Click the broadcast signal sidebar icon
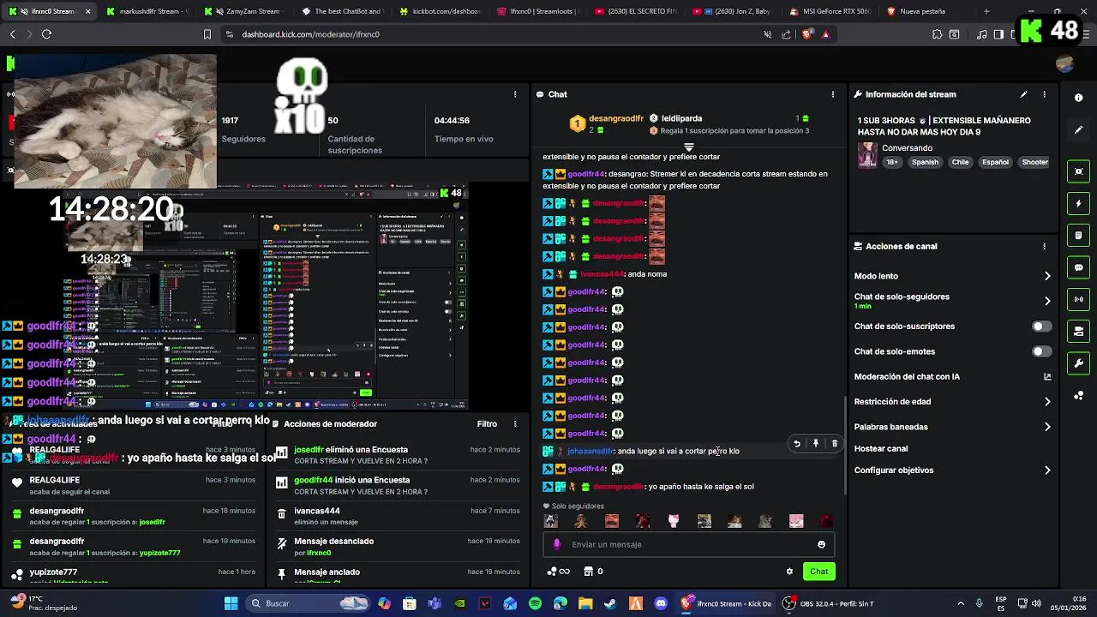1097x617 pixels. [x=1079, y=299]
